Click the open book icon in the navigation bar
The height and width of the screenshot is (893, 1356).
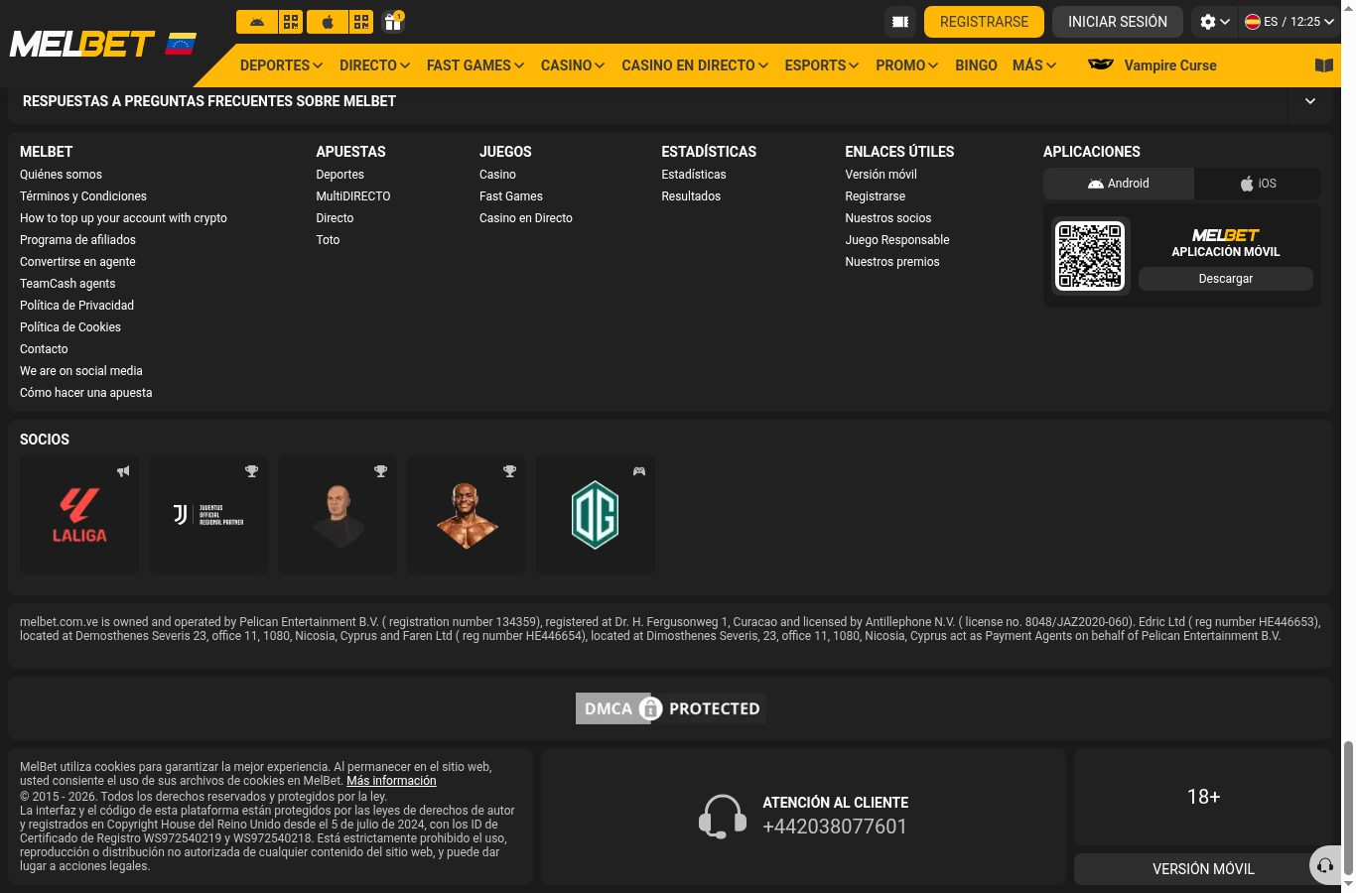tap(1324, 65)
